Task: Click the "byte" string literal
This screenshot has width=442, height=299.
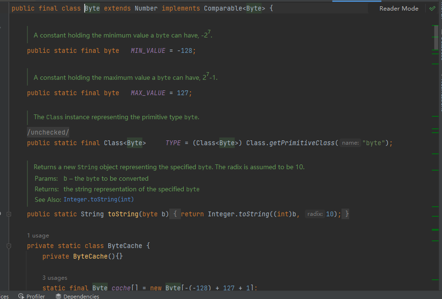Action: pyautogui.click(x=374, y=143)
